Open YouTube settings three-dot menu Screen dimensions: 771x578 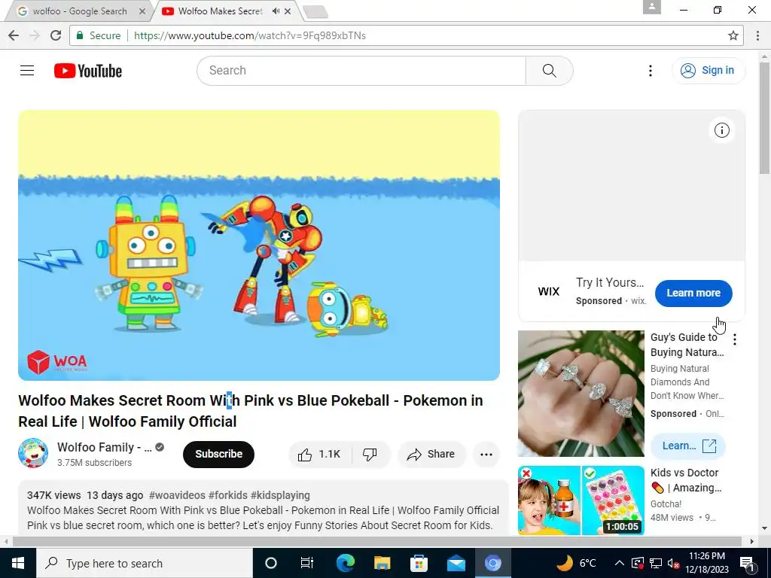[650, 71]
